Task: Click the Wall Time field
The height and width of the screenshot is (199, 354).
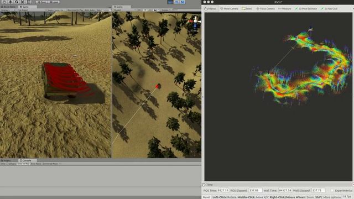Action: point(285,190)
